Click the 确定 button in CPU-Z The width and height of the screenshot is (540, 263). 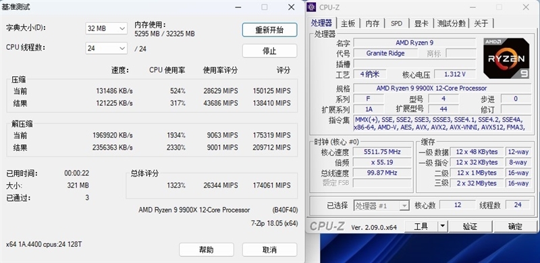pos(515,227)
